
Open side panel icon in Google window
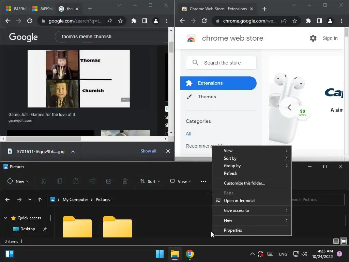145,21
